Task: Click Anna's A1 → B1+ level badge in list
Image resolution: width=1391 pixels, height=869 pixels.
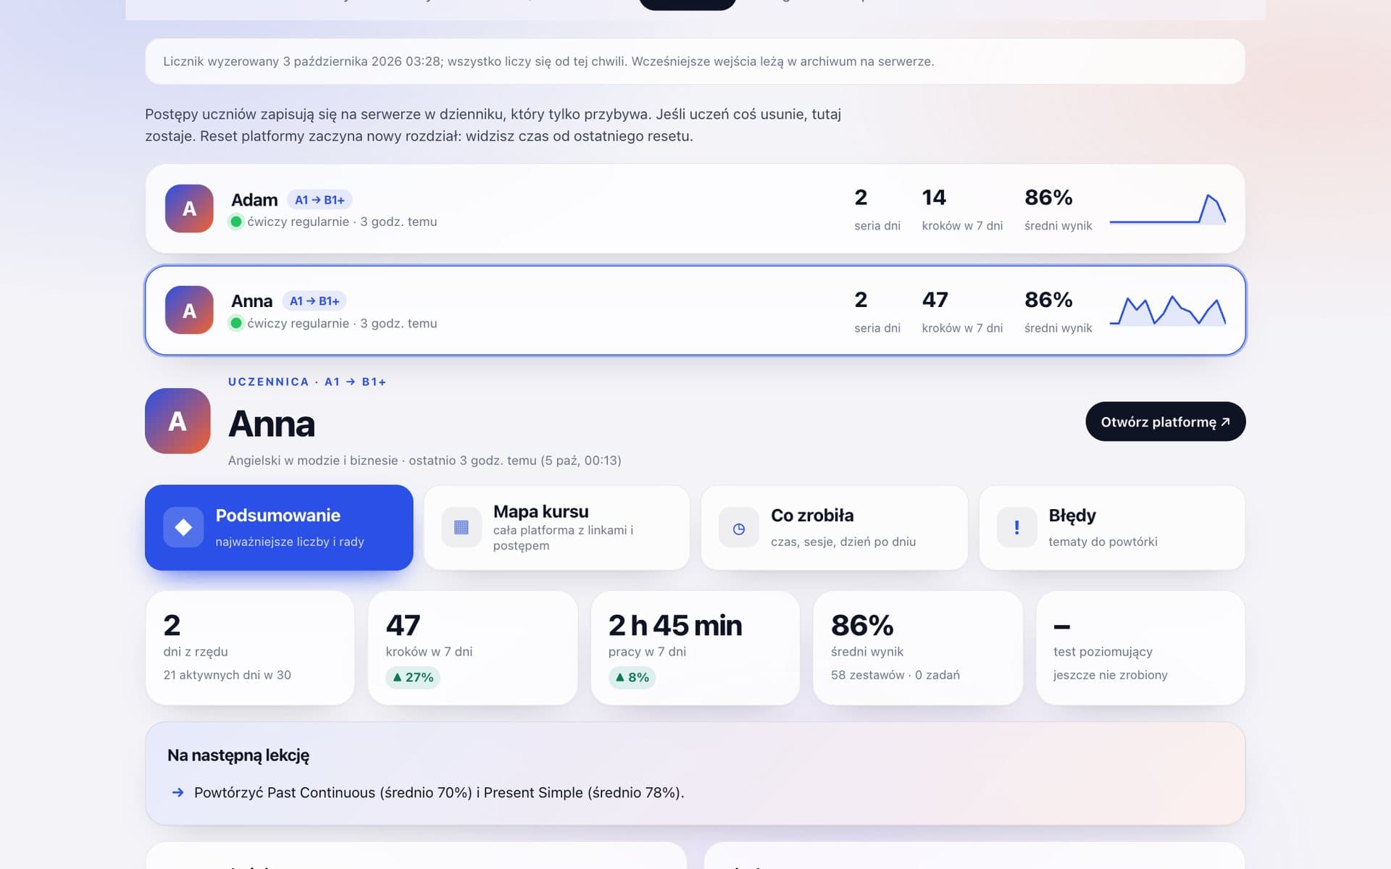Action: 314,301
